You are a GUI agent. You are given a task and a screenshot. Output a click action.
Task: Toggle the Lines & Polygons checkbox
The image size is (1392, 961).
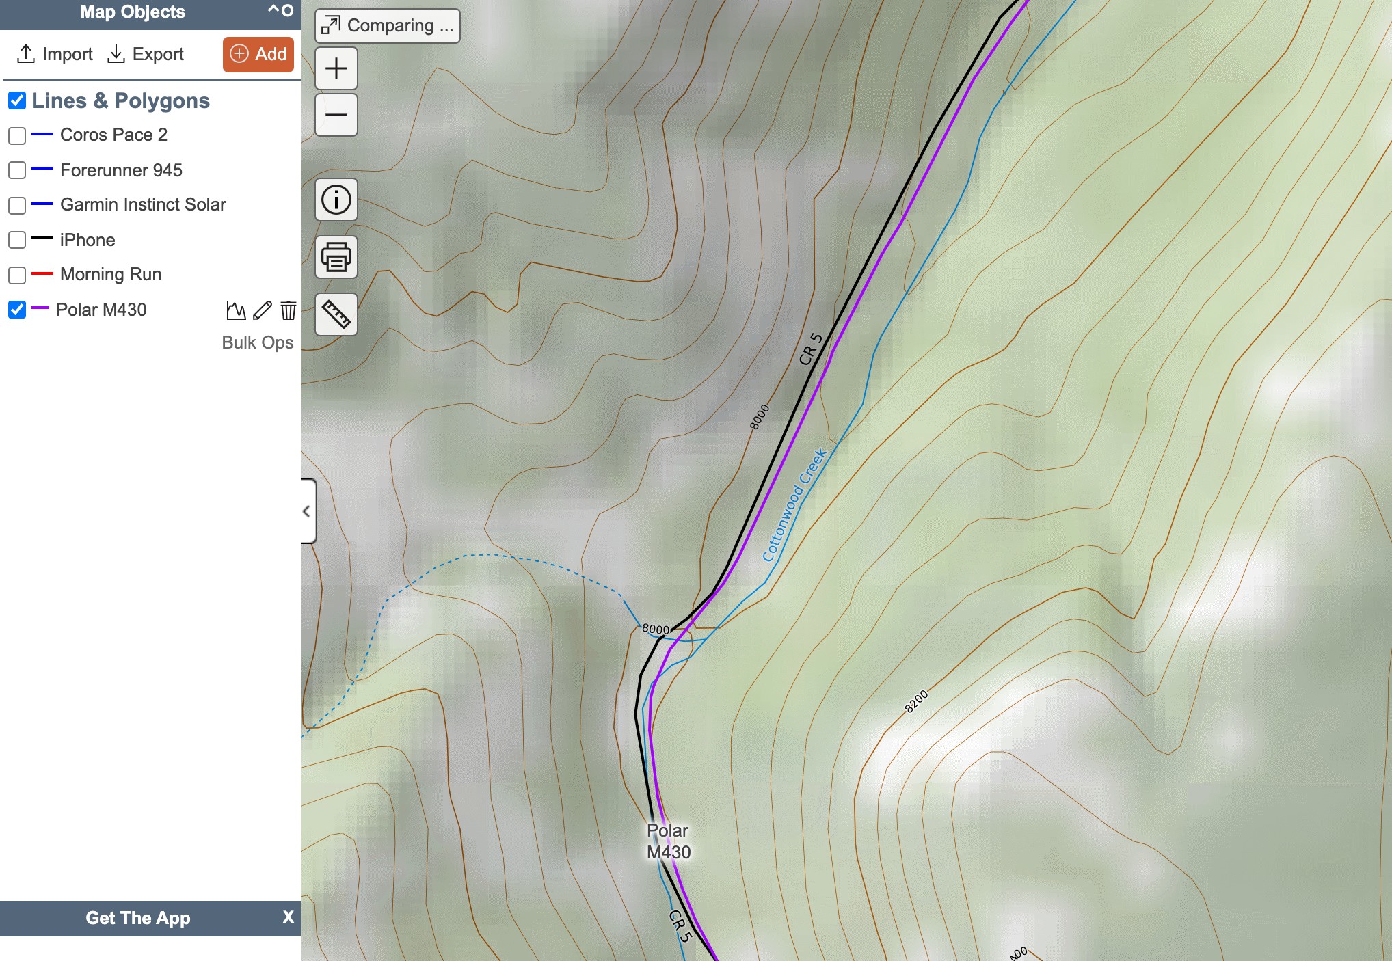17,101
